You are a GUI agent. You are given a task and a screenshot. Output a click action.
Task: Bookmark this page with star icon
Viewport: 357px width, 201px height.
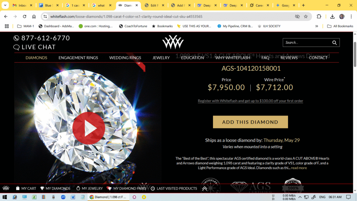point(306,16)
